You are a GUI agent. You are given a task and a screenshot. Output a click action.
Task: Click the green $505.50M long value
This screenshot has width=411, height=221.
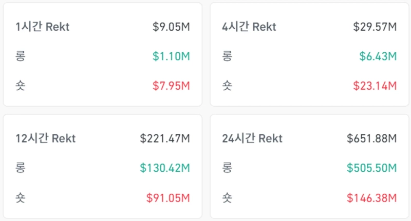coord(371,167)
